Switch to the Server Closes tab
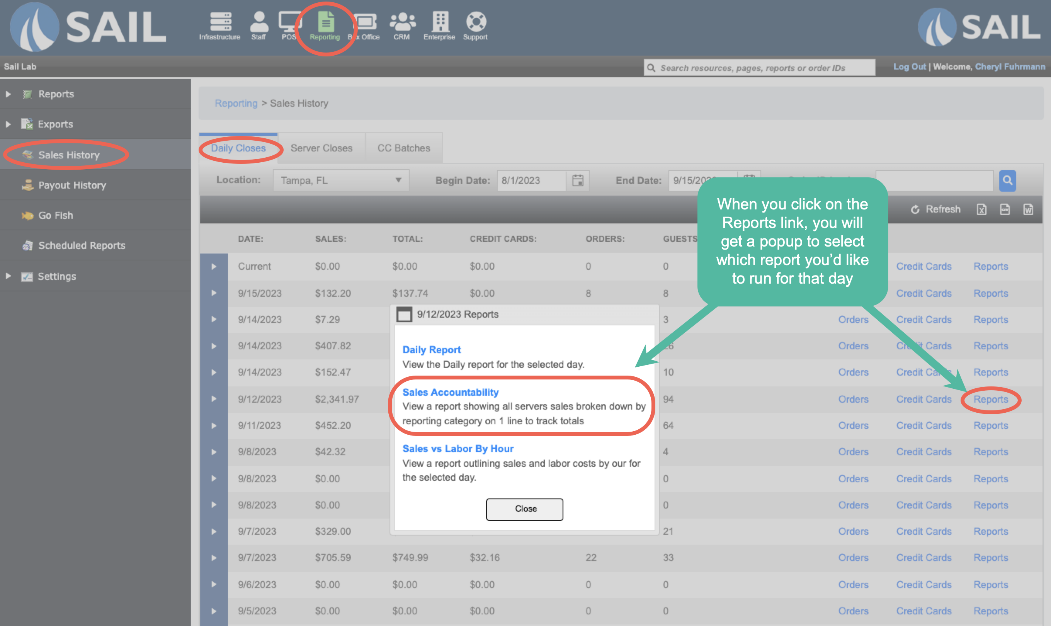This screenshot has width=1051, height=626. (321, 148)
